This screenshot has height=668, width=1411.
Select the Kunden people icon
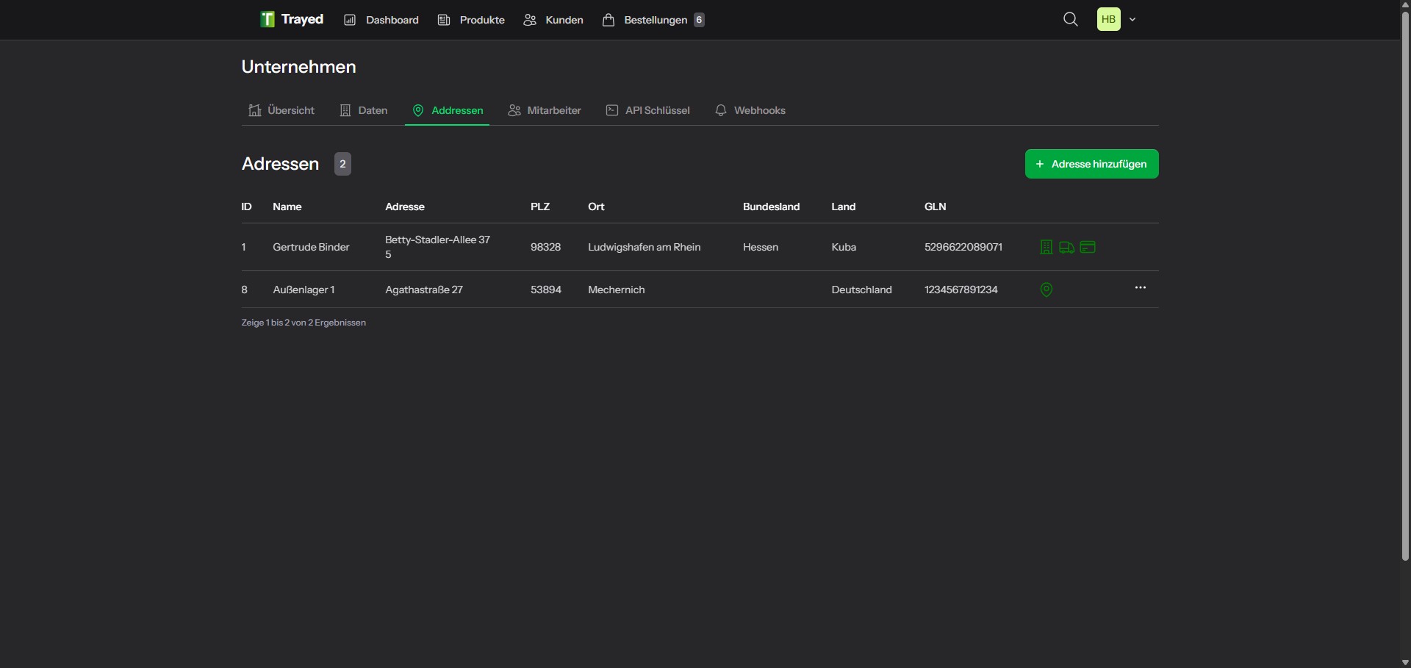point(529,20)
